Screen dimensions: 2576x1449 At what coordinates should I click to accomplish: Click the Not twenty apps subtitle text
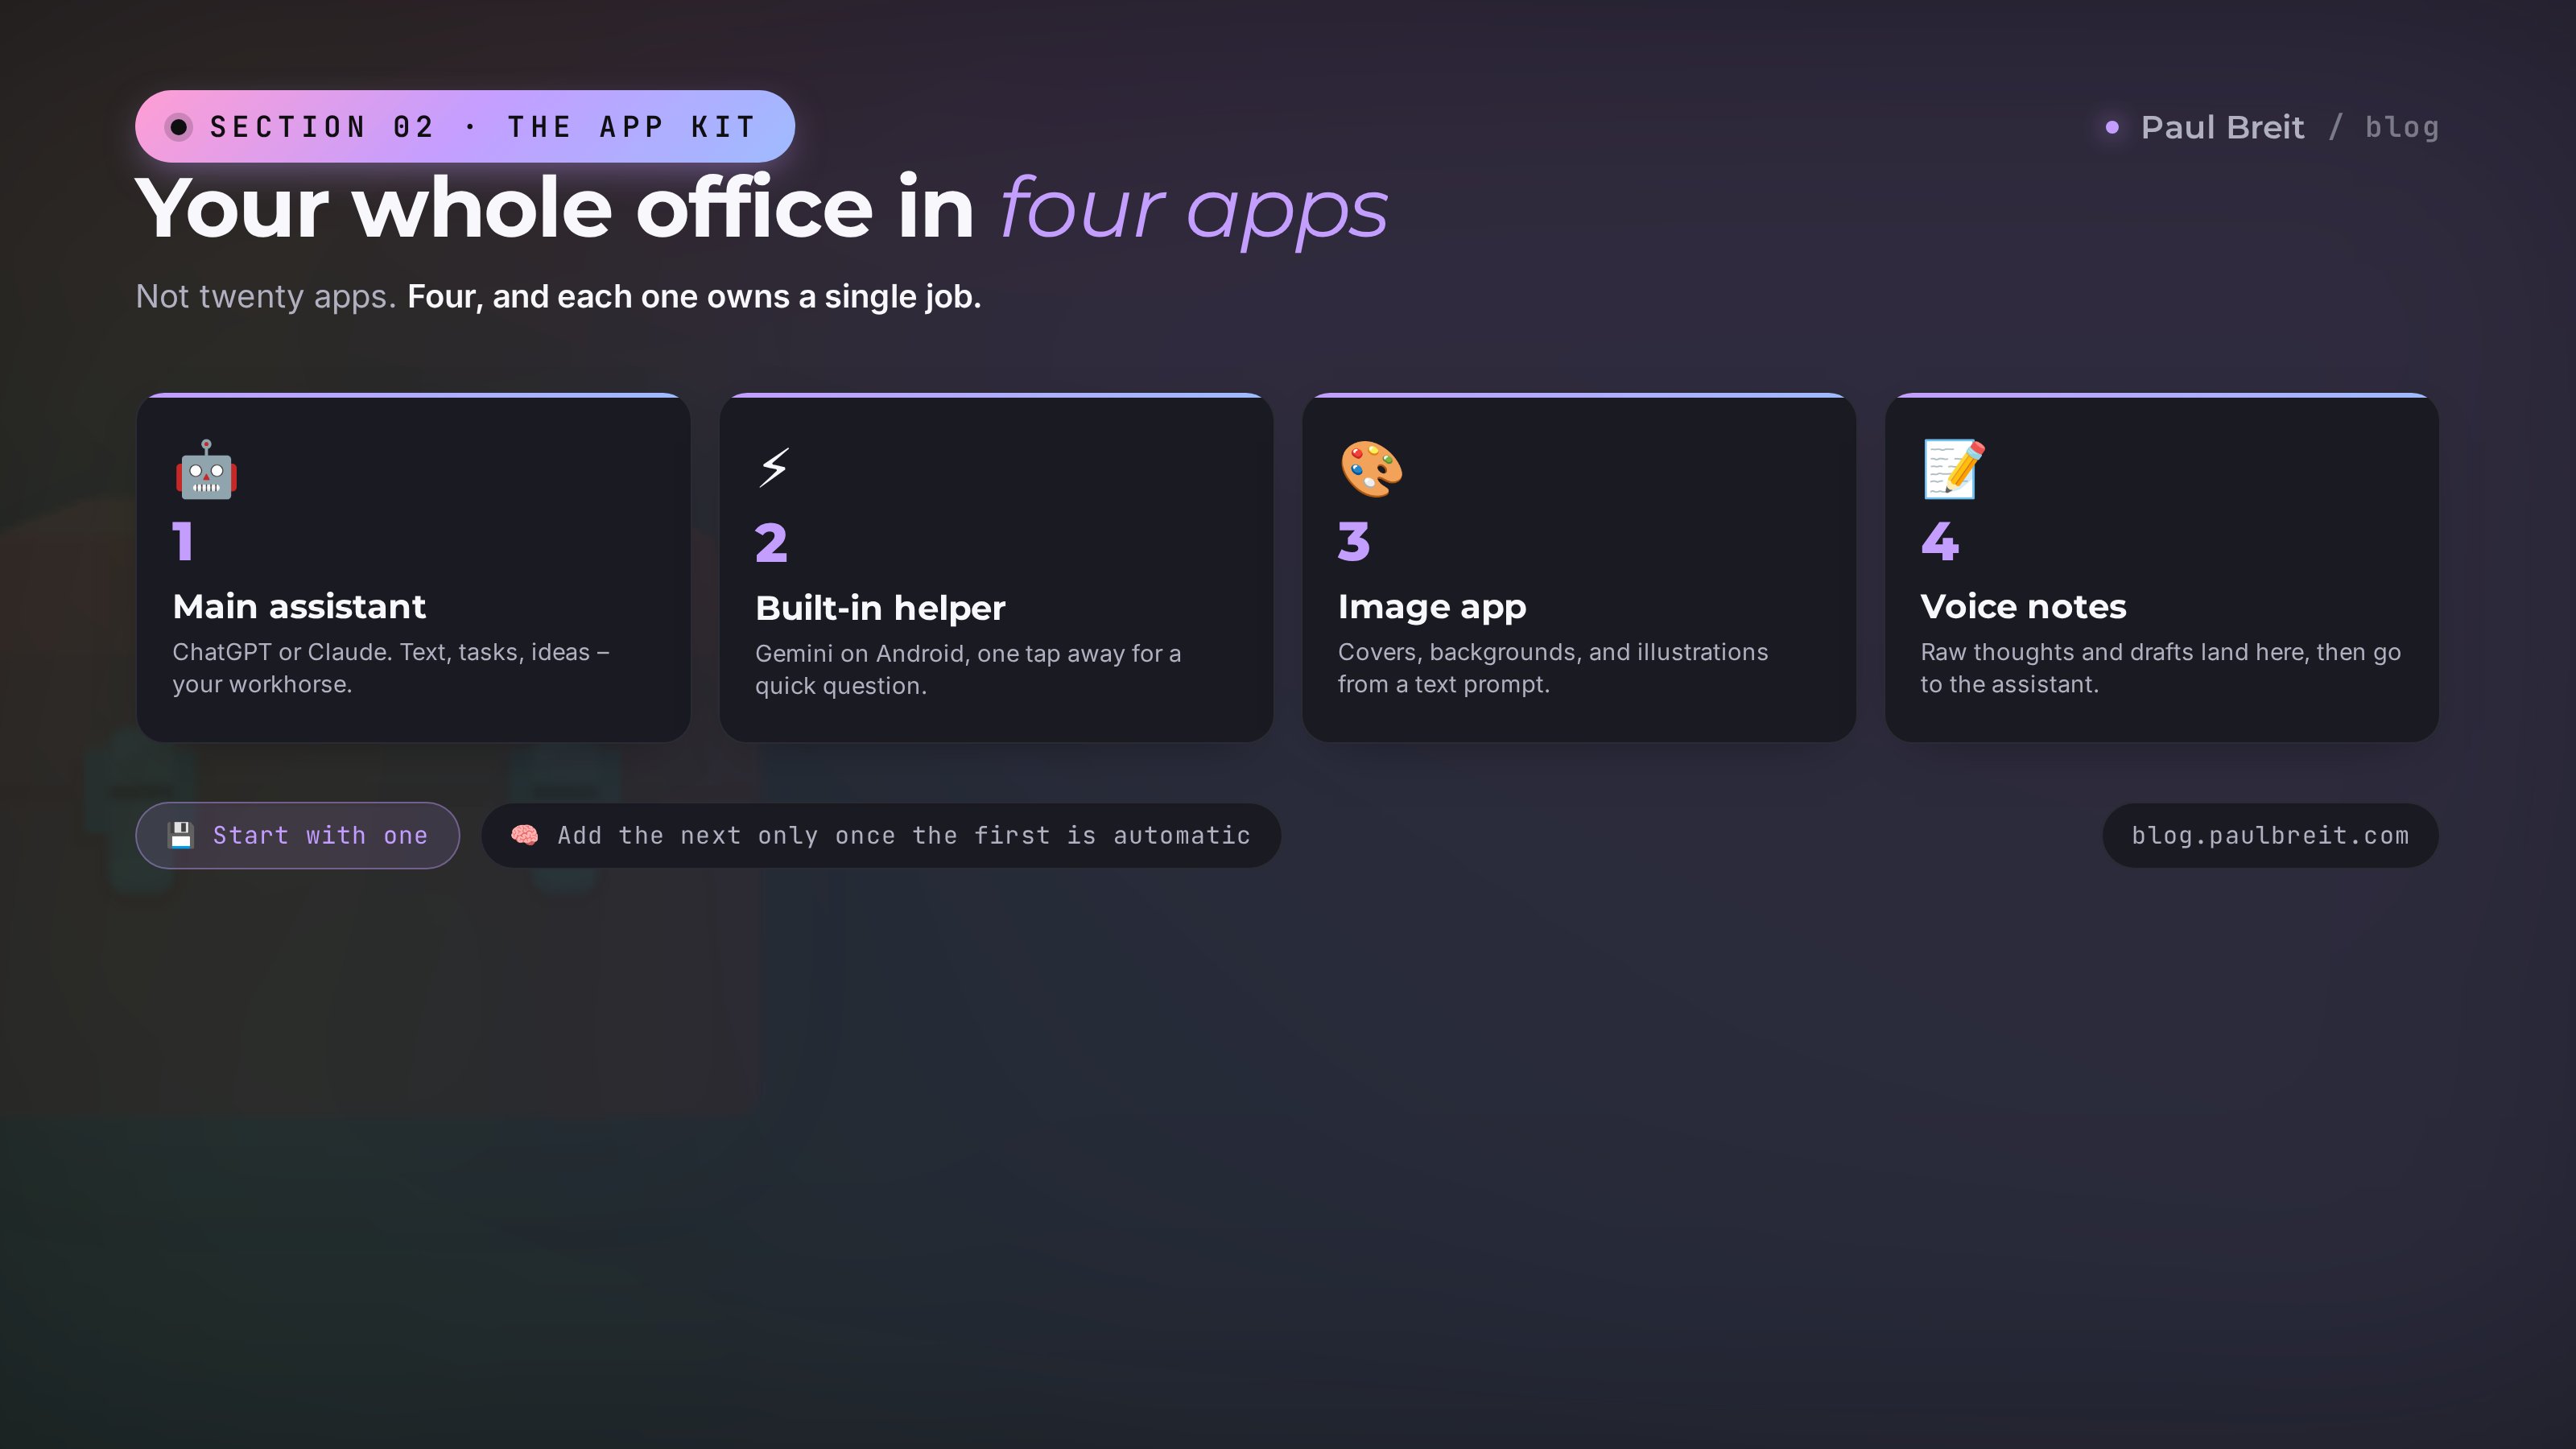pyautogui.click(x=266, y=297)
